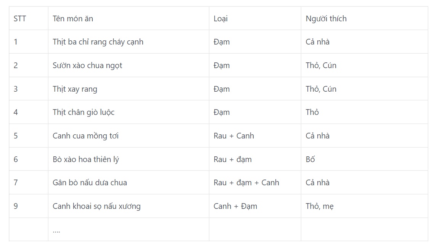Select the Thịt chân giò luộc cell
The height and width of the screenshot is (245, 439).
click(129, 112)
